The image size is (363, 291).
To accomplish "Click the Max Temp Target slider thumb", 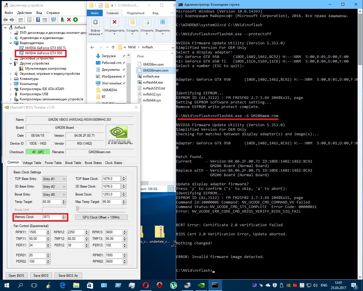I will tap(77, 209).
